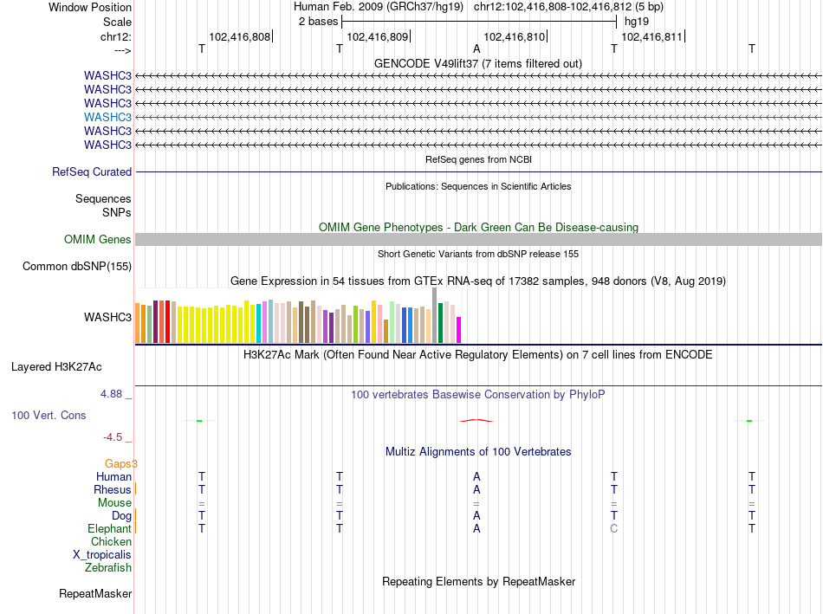
Task: Open Common dbSNP(155) track settings label
Action: (77, 266)
